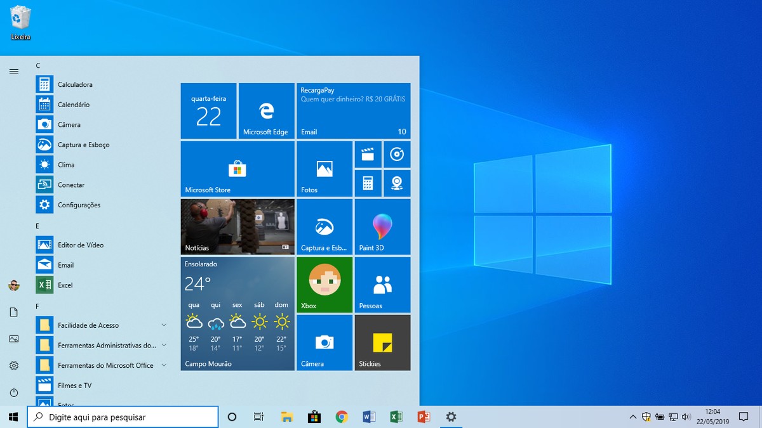
Task: Switch to Settings on the taskbar
Action: pos(451,417)
